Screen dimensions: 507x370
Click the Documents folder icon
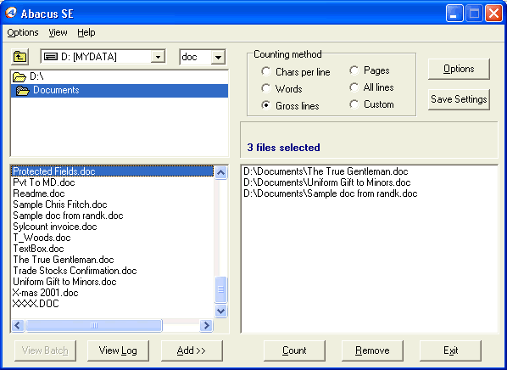pos(23,90)
